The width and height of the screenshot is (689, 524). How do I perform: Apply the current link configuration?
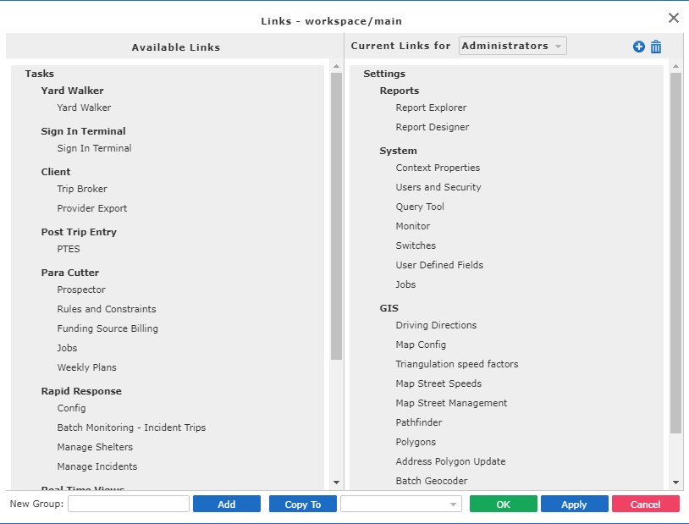(574, 504)
